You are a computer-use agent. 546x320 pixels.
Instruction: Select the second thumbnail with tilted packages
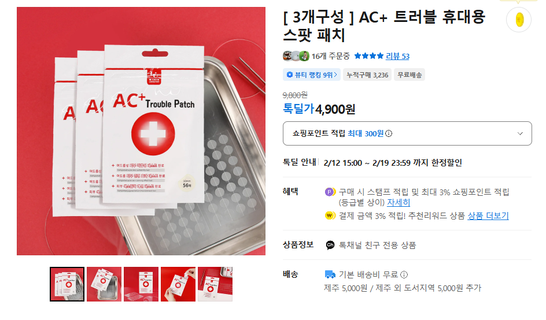(x=104, y=284)
